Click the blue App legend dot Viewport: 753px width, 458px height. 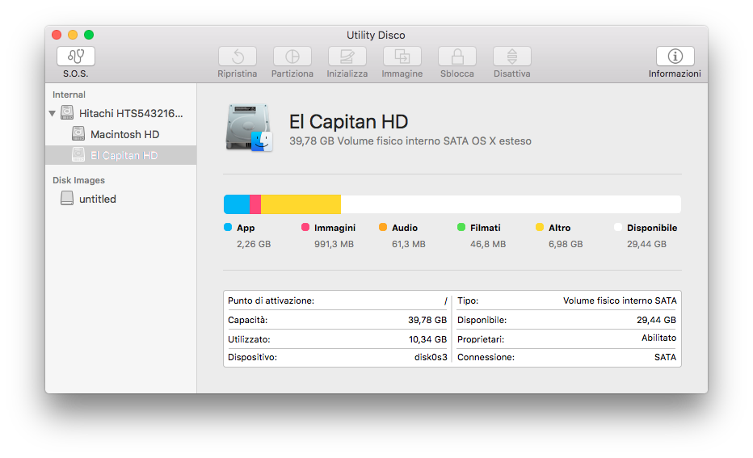pyautogui.click(x=228, y=227)
